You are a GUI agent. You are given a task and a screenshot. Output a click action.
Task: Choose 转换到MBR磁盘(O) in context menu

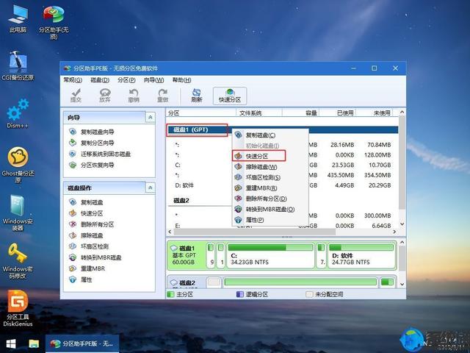tap(270, 209)
